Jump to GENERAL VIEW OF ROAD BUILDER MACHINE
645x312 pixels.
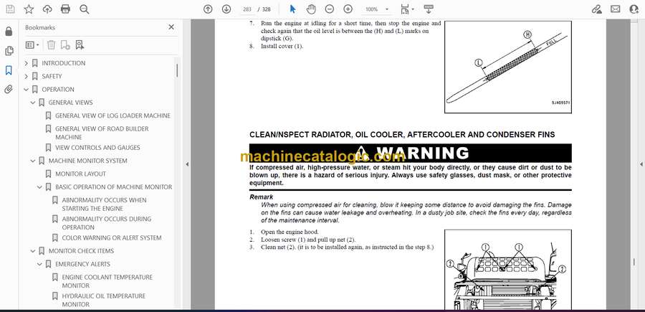click(x=102, y=133)
